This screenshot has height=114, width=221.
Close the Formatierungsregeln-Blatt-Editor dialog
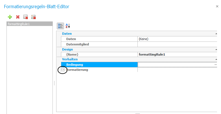point(217,6)
